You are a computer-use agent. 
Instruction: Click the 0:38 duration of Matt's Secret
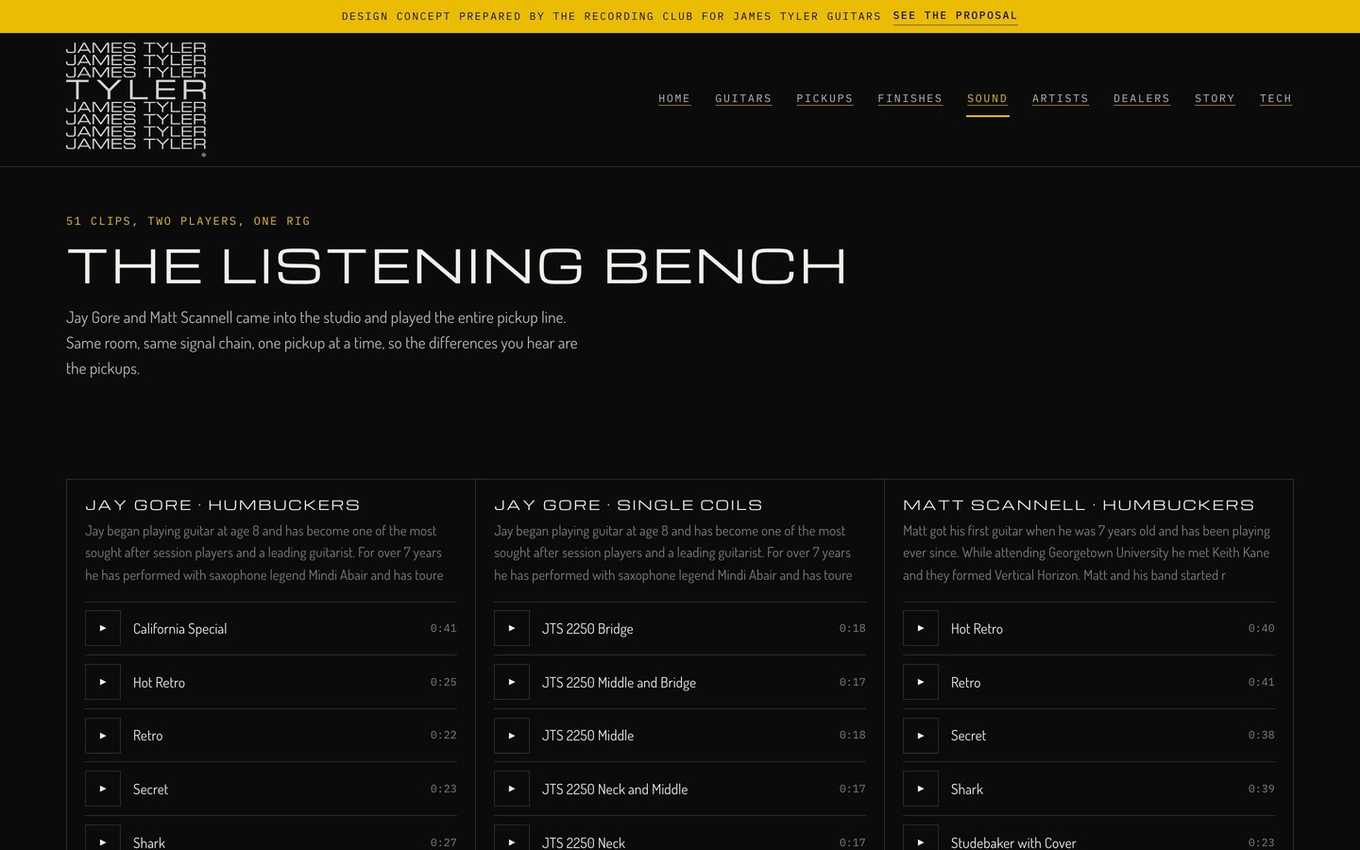pos(1261,735)
